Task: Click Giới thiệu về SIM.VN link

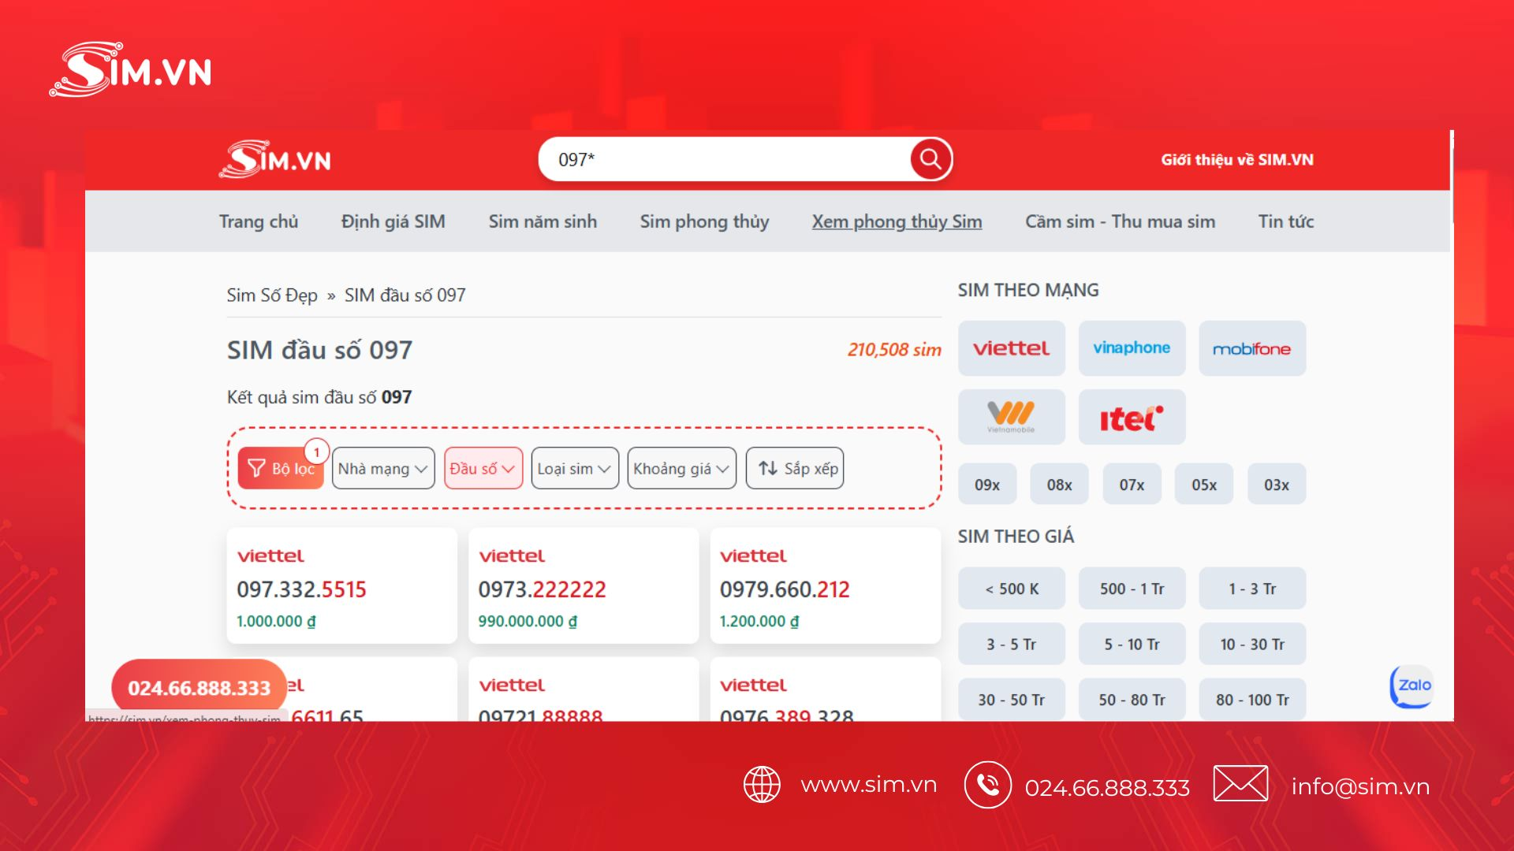Action: pyautogui.click(x=1237, y=160)
